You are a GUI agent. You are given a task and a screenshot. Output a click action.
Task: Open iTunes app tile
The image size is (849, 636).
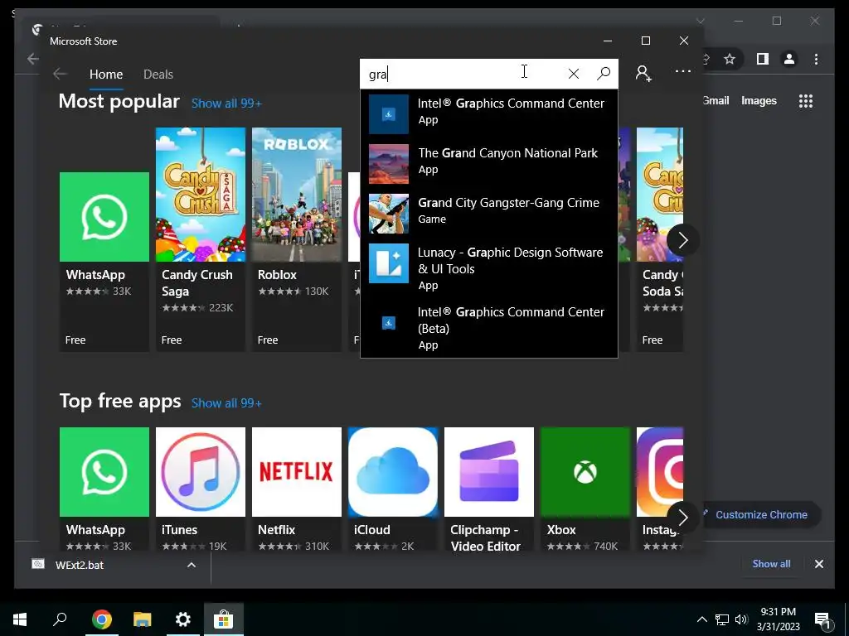click(x=201, y=489)
